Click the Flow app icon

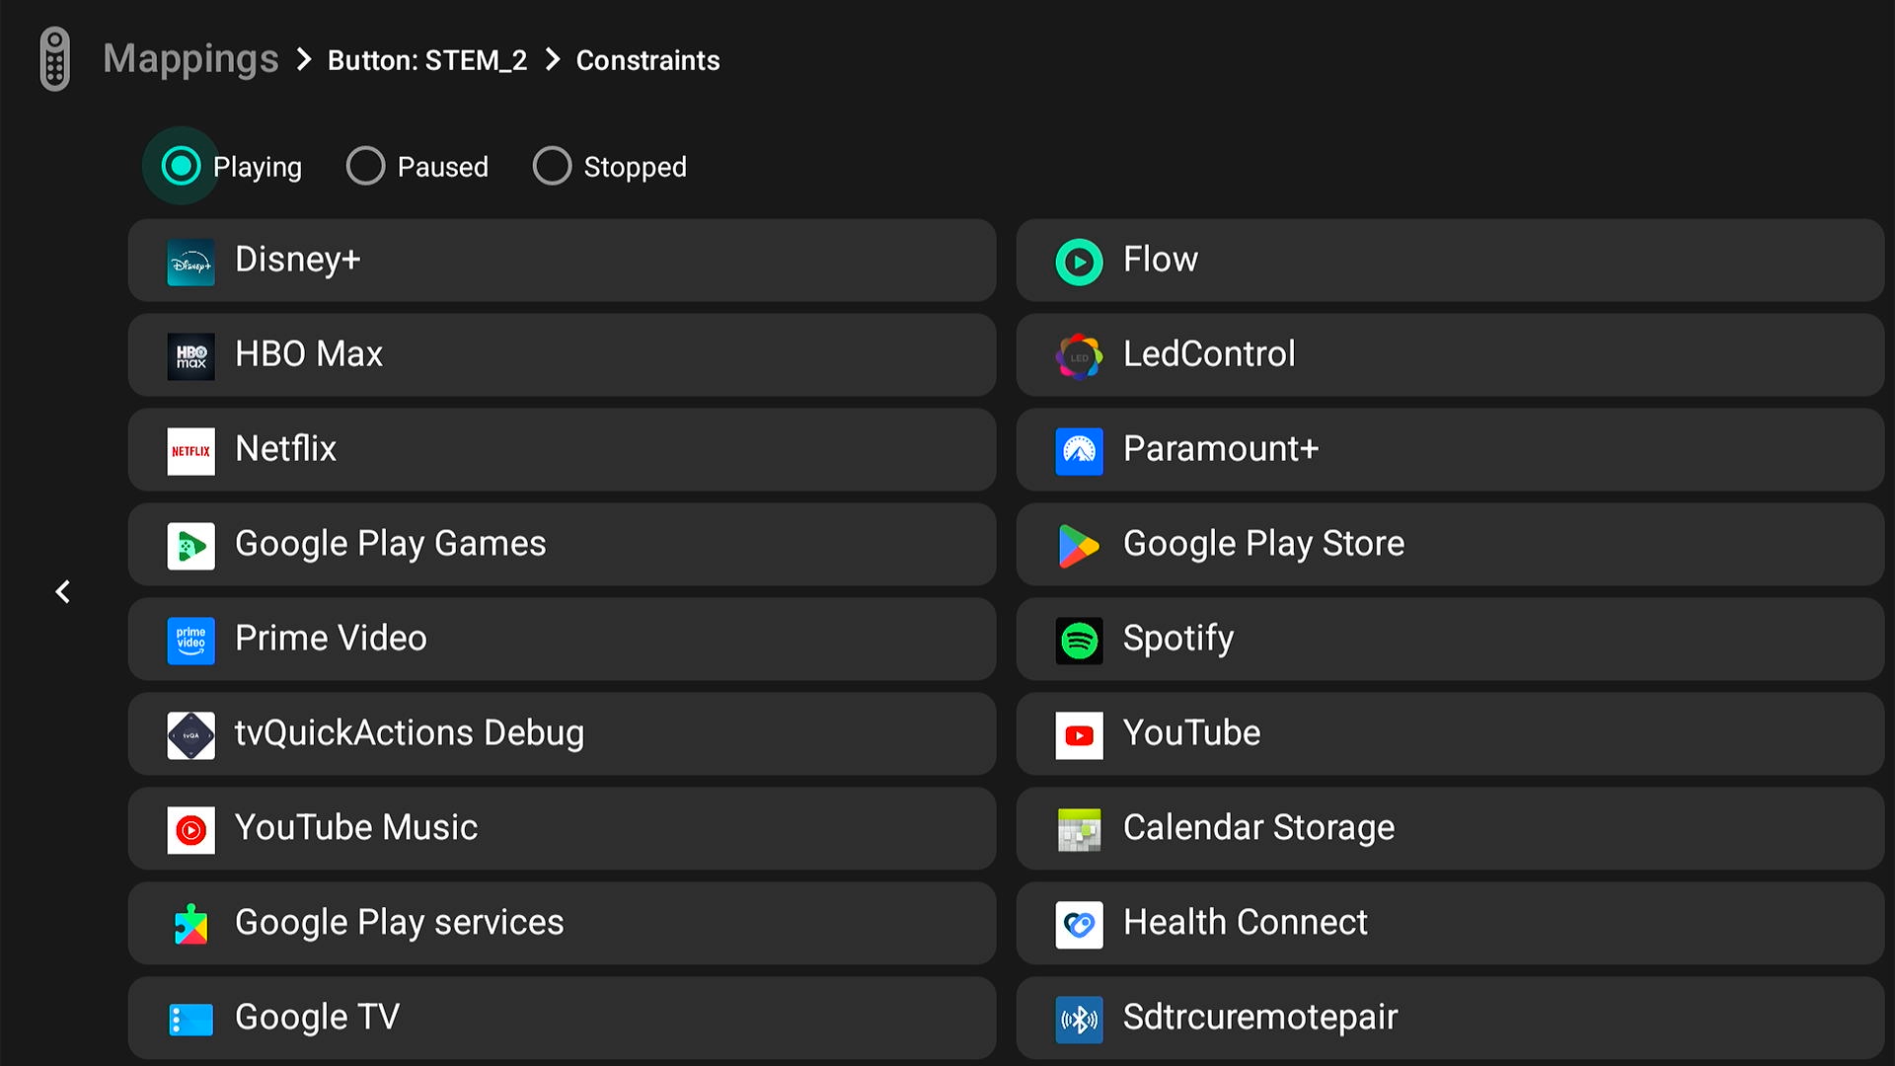click(x=1079, y=262)
